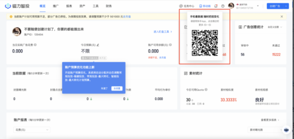Select the 工具 tab

pos(96,6)
